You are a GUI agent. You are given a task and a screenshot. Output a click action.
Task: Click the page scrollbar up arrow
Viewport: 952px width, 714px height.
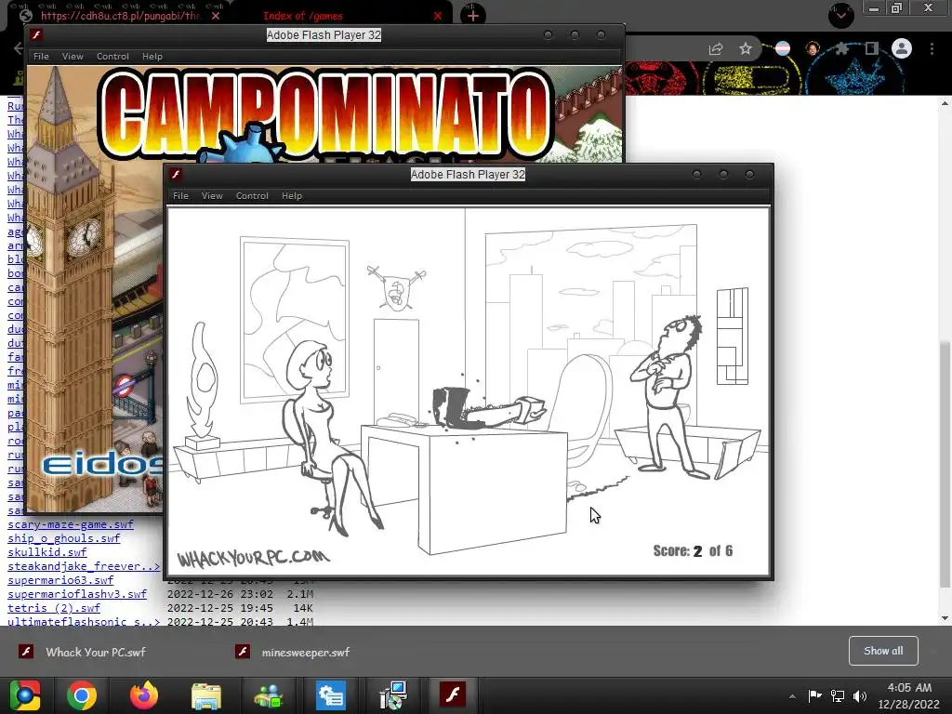[945, 103]
